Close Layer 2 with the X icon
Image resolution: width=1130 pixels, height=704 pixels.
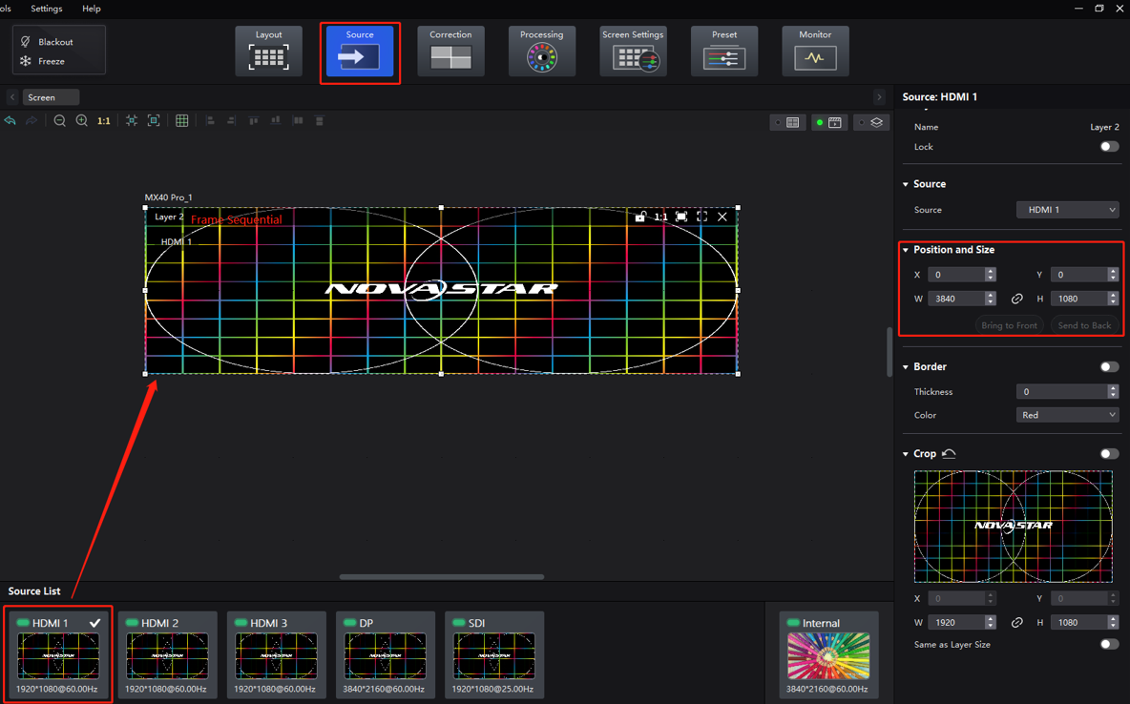(x=722, y=217)
